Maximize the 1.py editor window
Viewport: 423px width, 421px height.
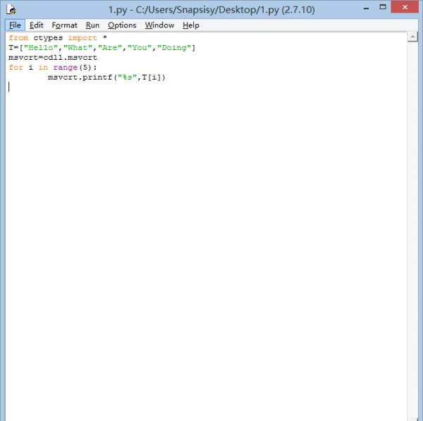pyautogui.click(x=383, y=7)
